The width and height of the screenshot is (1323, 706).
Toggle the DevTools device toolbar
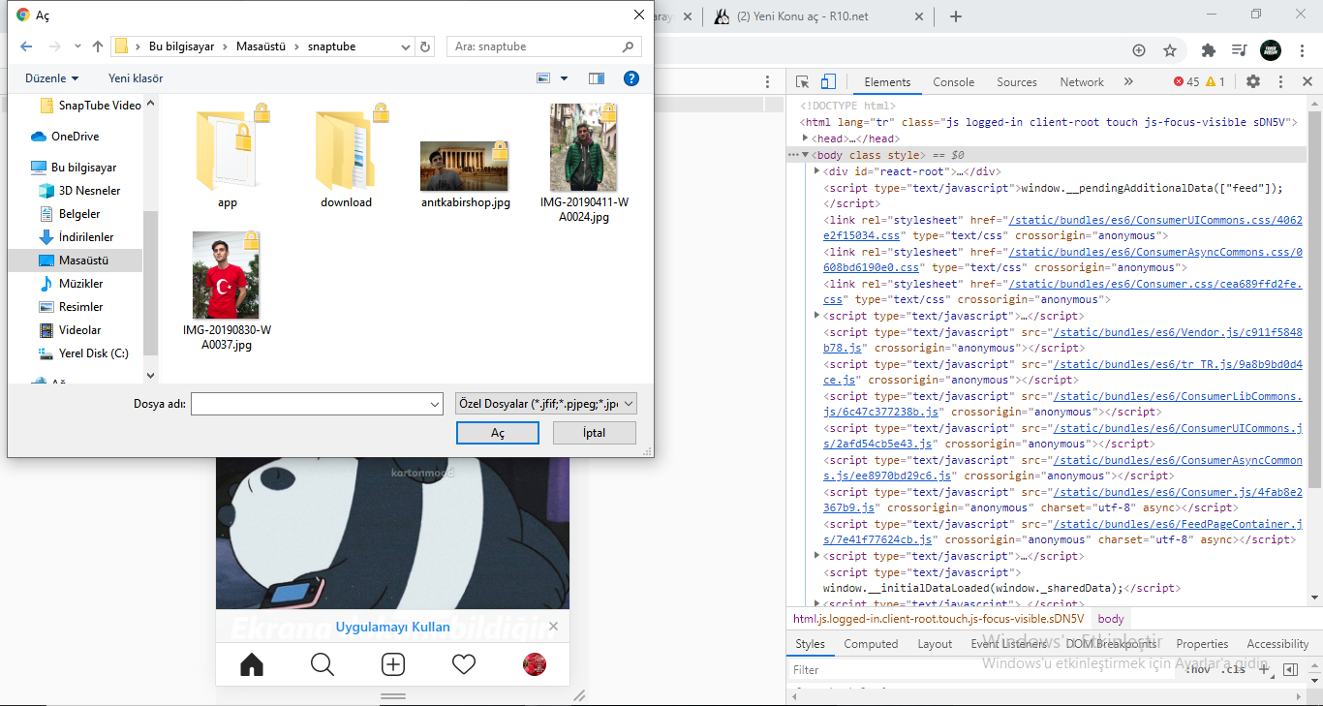tap(828, 82)
